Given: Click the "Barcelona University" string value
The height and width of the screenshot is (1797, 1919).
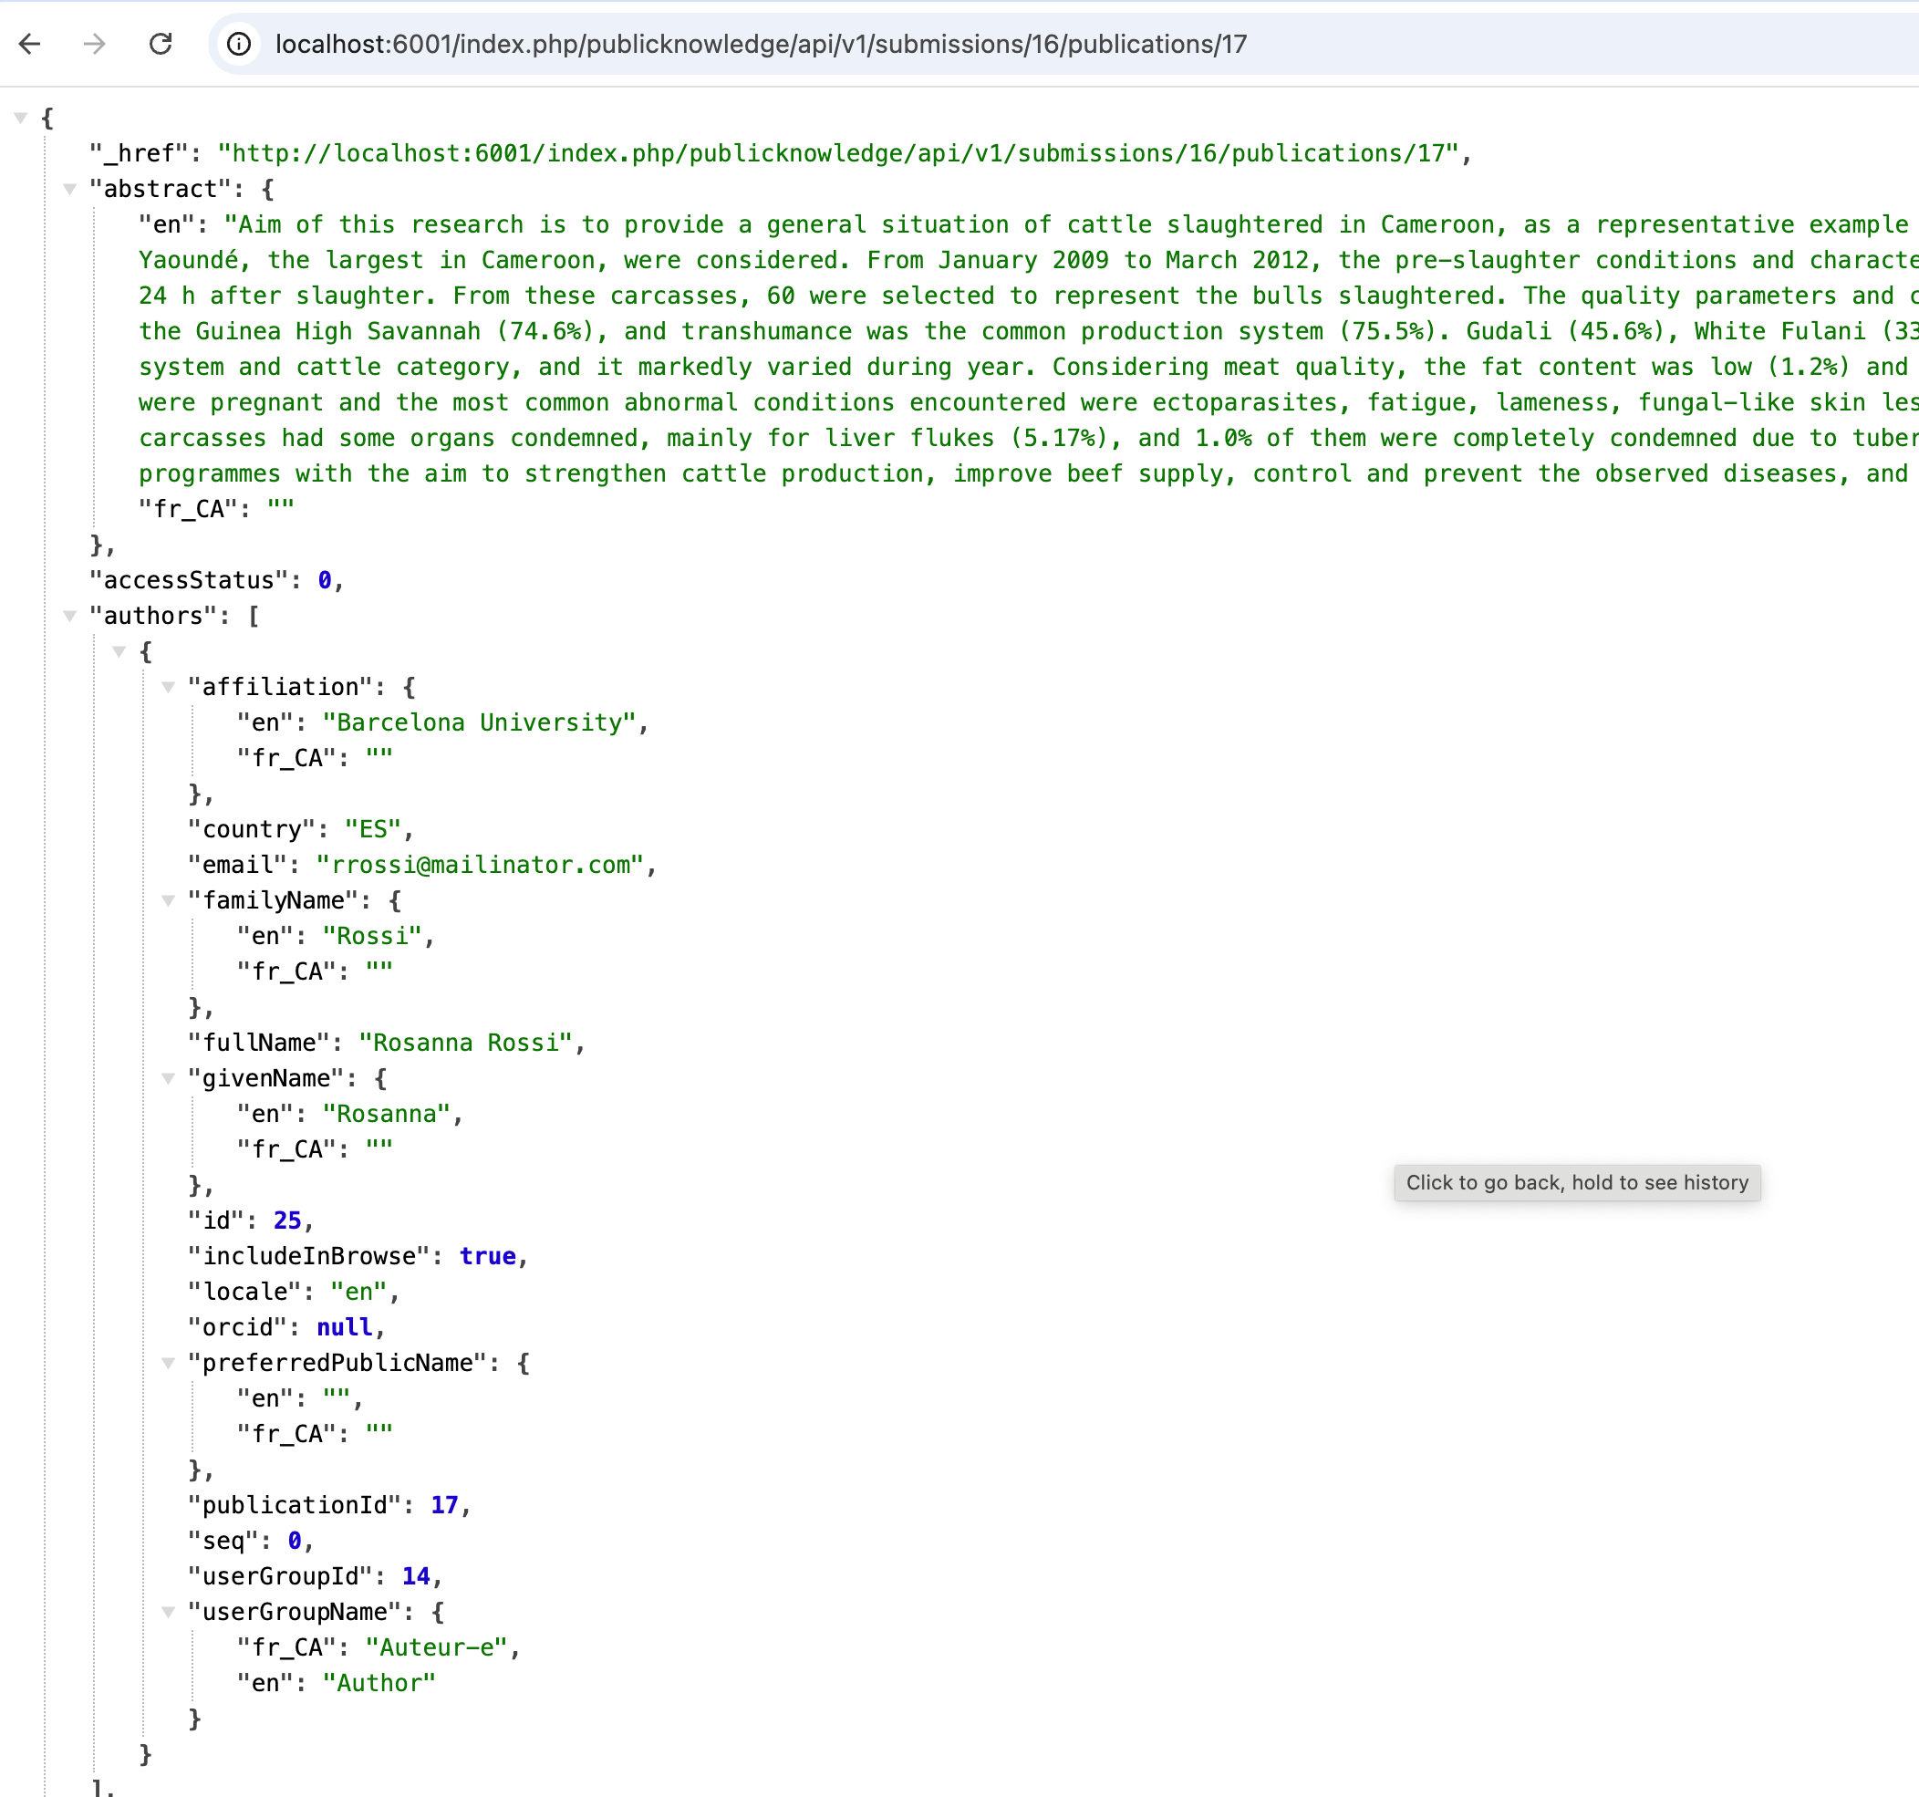Looking at the screenshot, I should tap(479, 723).
